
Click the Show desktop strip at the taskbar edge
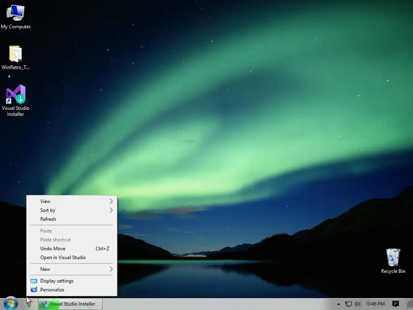point(410,304)
